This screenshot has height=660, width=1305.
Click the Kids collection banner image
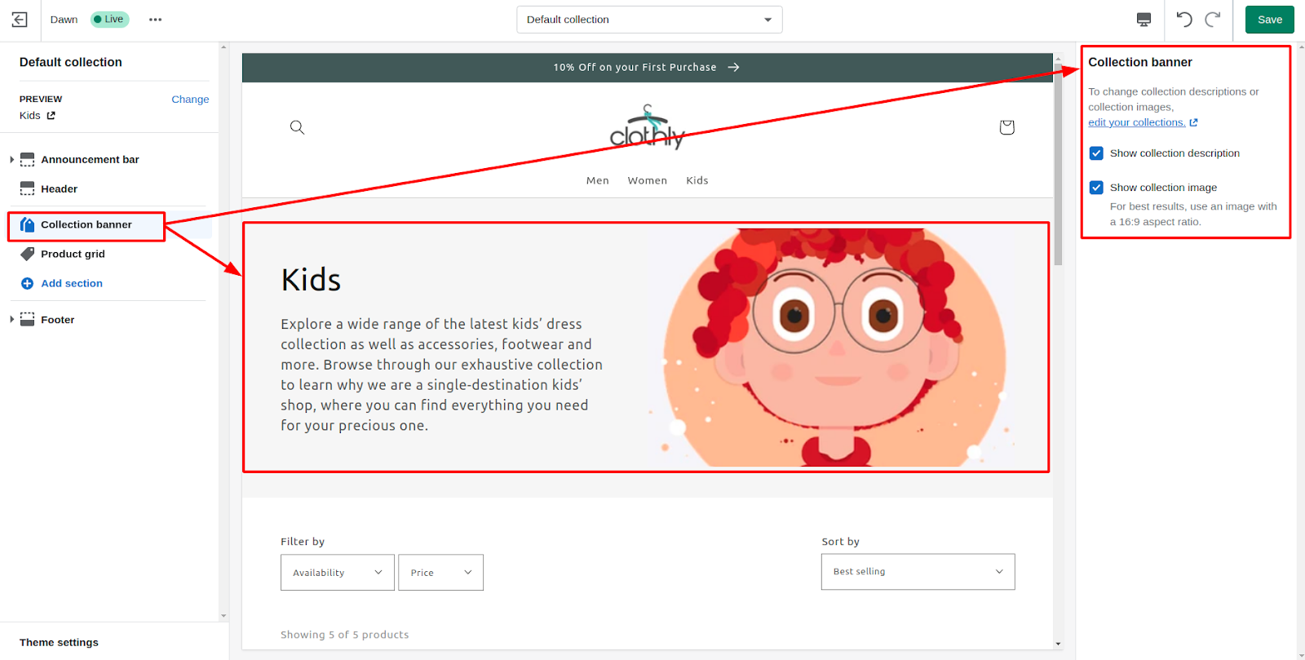click(835, 348)
